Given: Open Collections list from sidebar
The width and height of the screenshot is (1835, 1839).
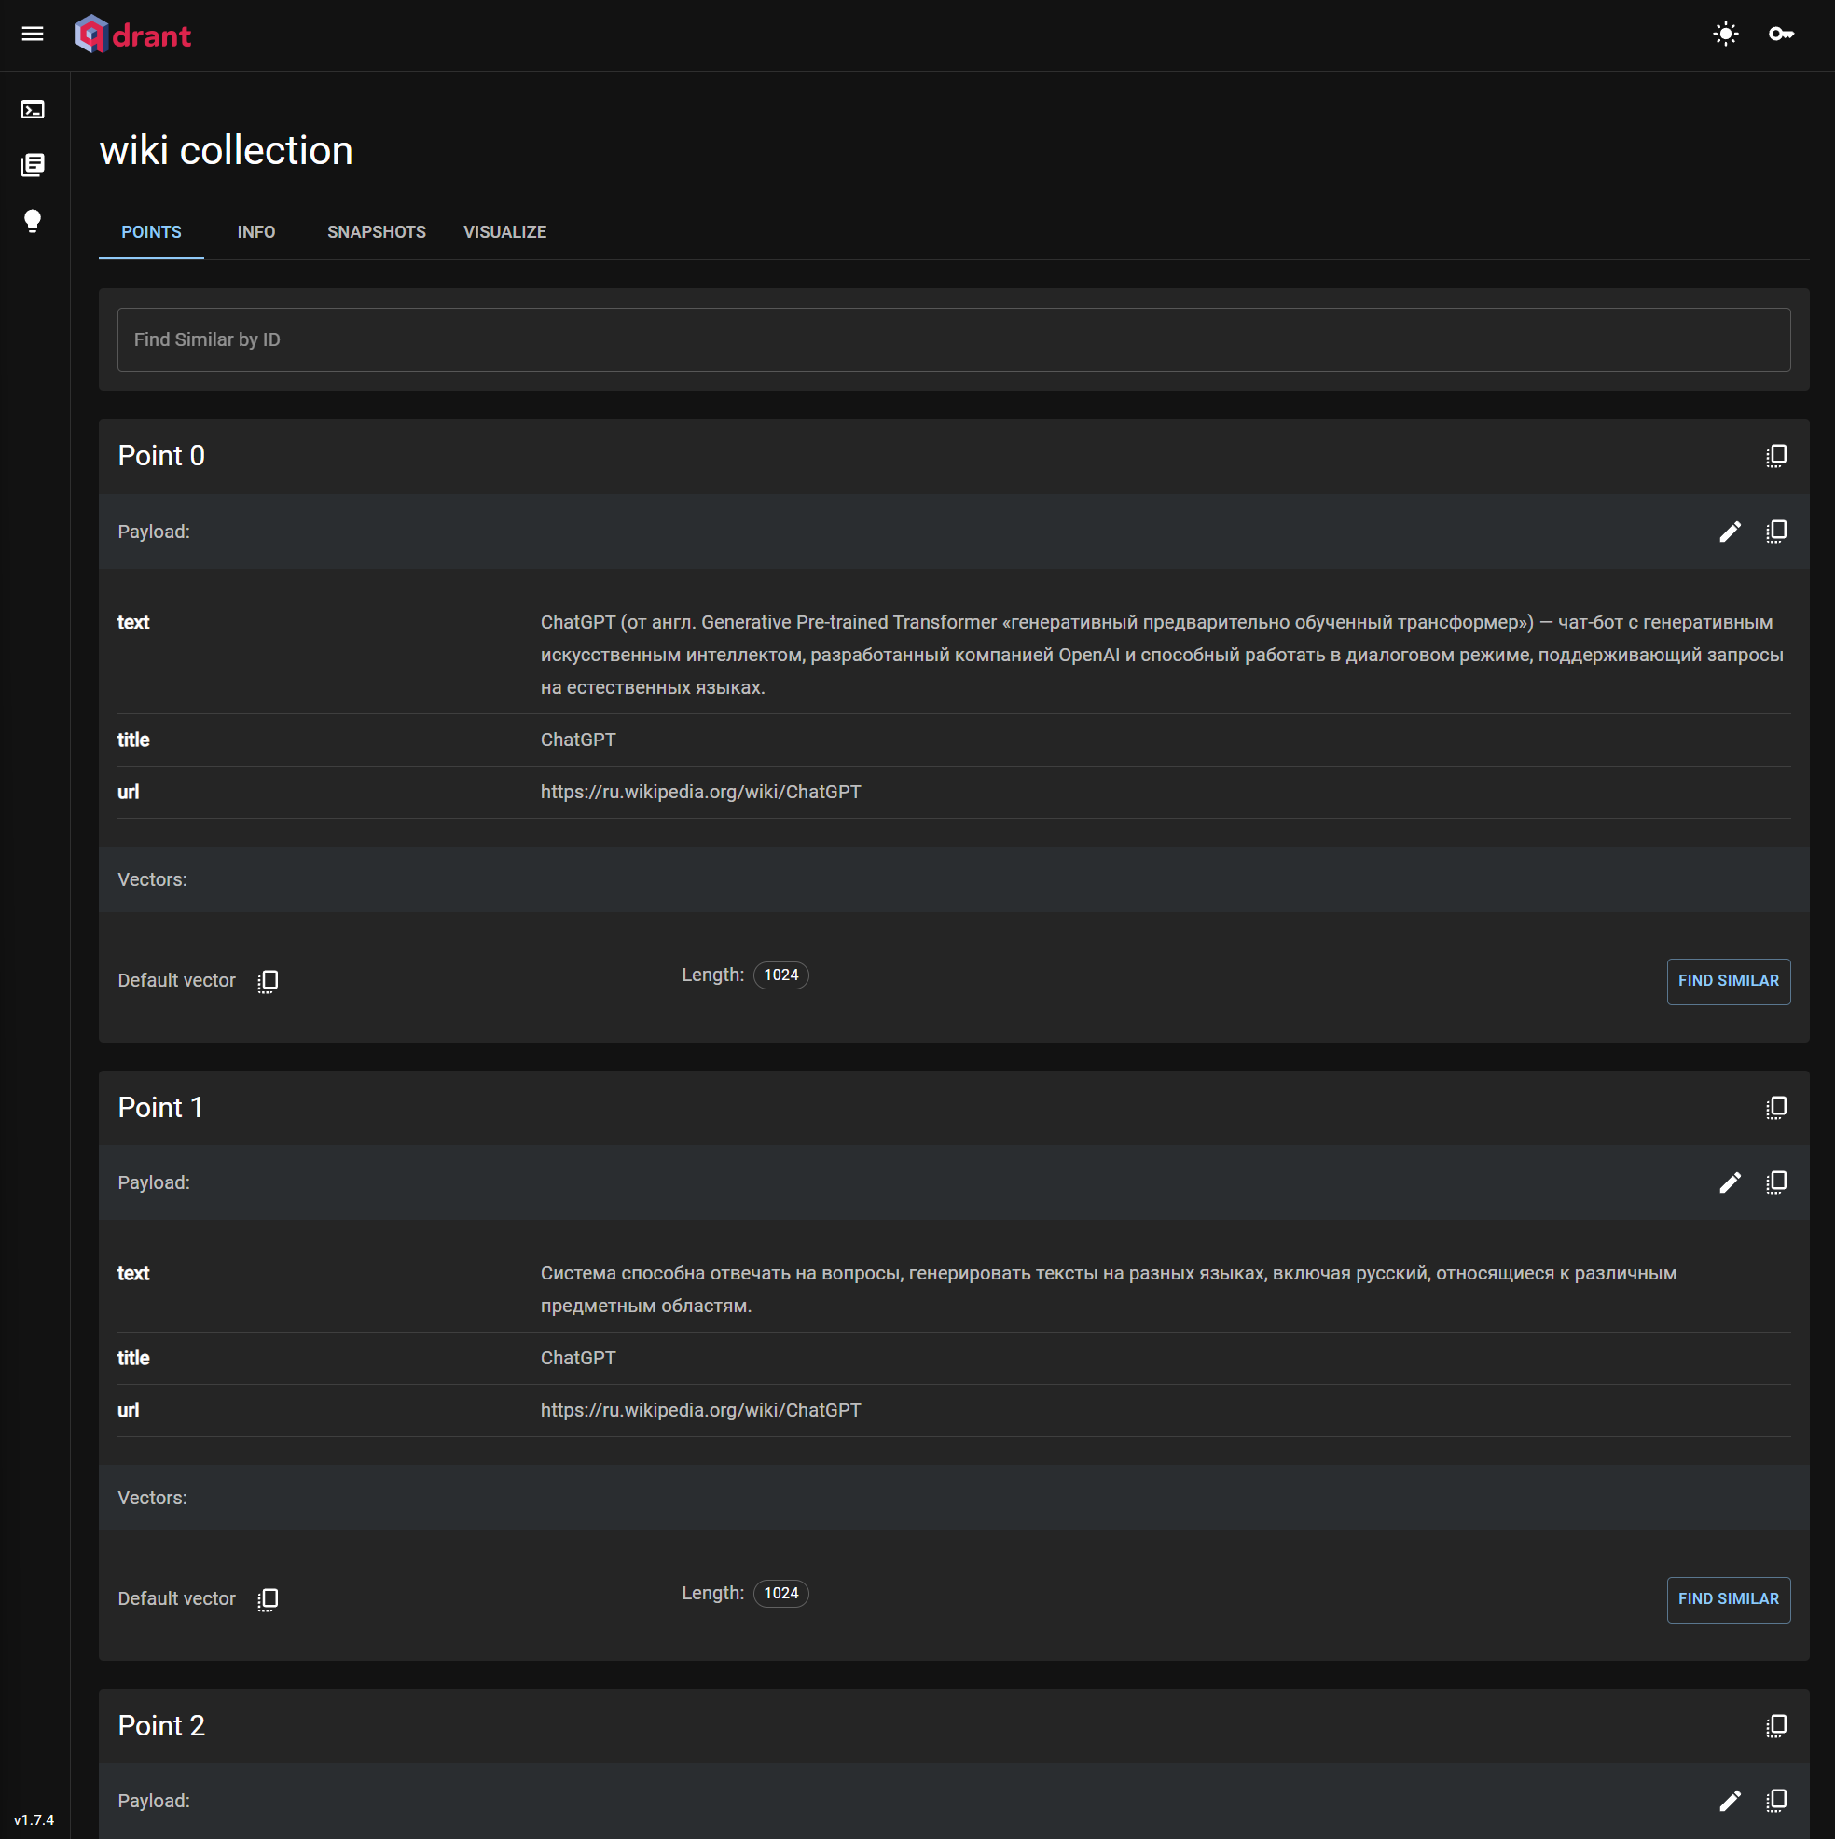Looking at the screenshot, I should (x=33, y=165).
